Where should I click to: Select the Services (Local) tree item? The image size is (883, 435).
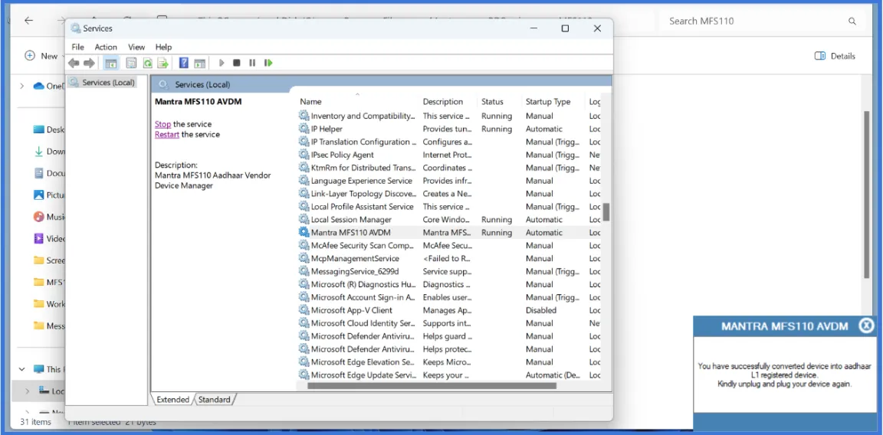click(101, 82)
